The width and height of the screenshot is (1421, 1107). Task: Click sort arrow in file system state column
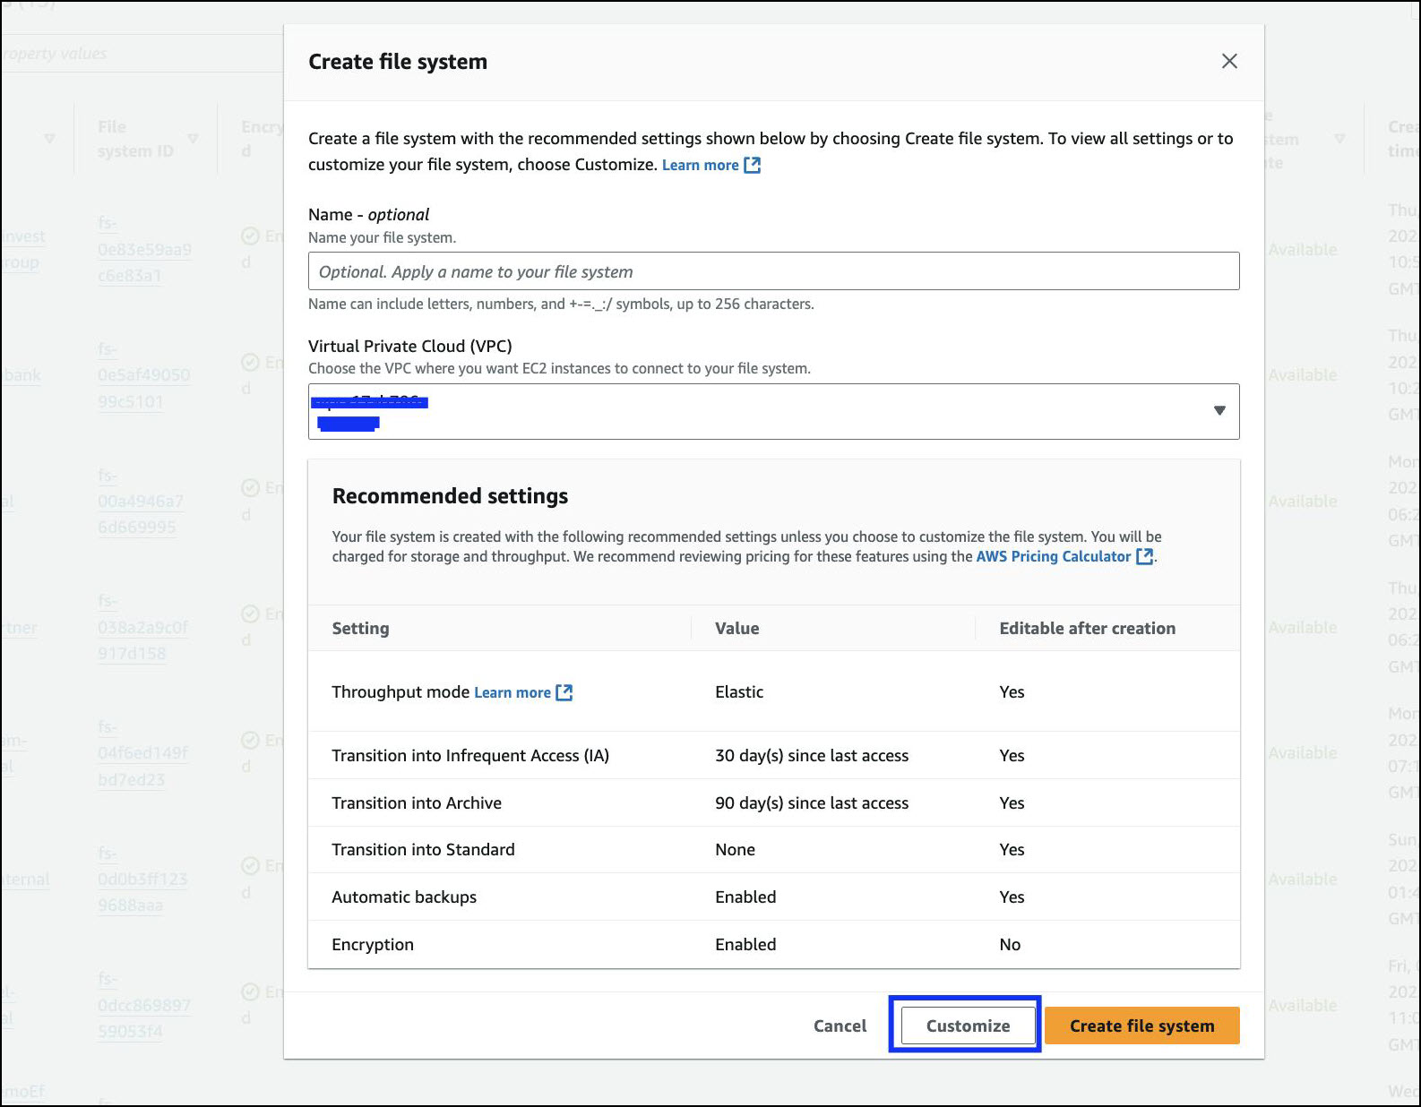pos(1339,138)
